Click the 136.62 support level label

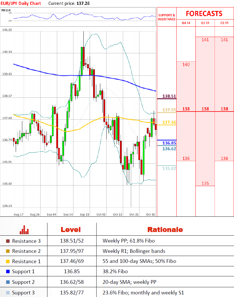pos(169,149)
